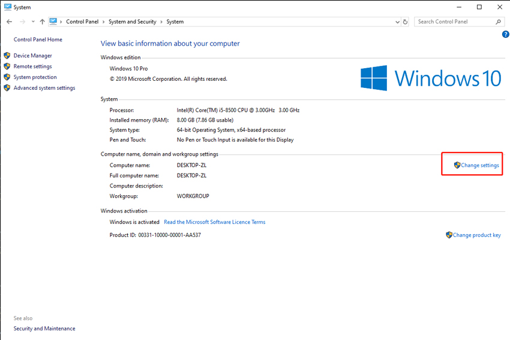Click the computer icon in address bar
This screenshot has width=510, height=340.
coord(53,22)
